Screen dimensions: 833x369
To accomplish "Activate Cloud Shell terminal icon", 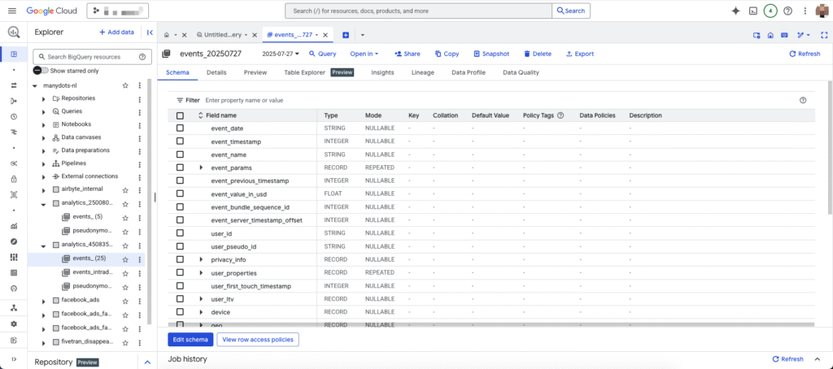I will click(x=752, y=11).
